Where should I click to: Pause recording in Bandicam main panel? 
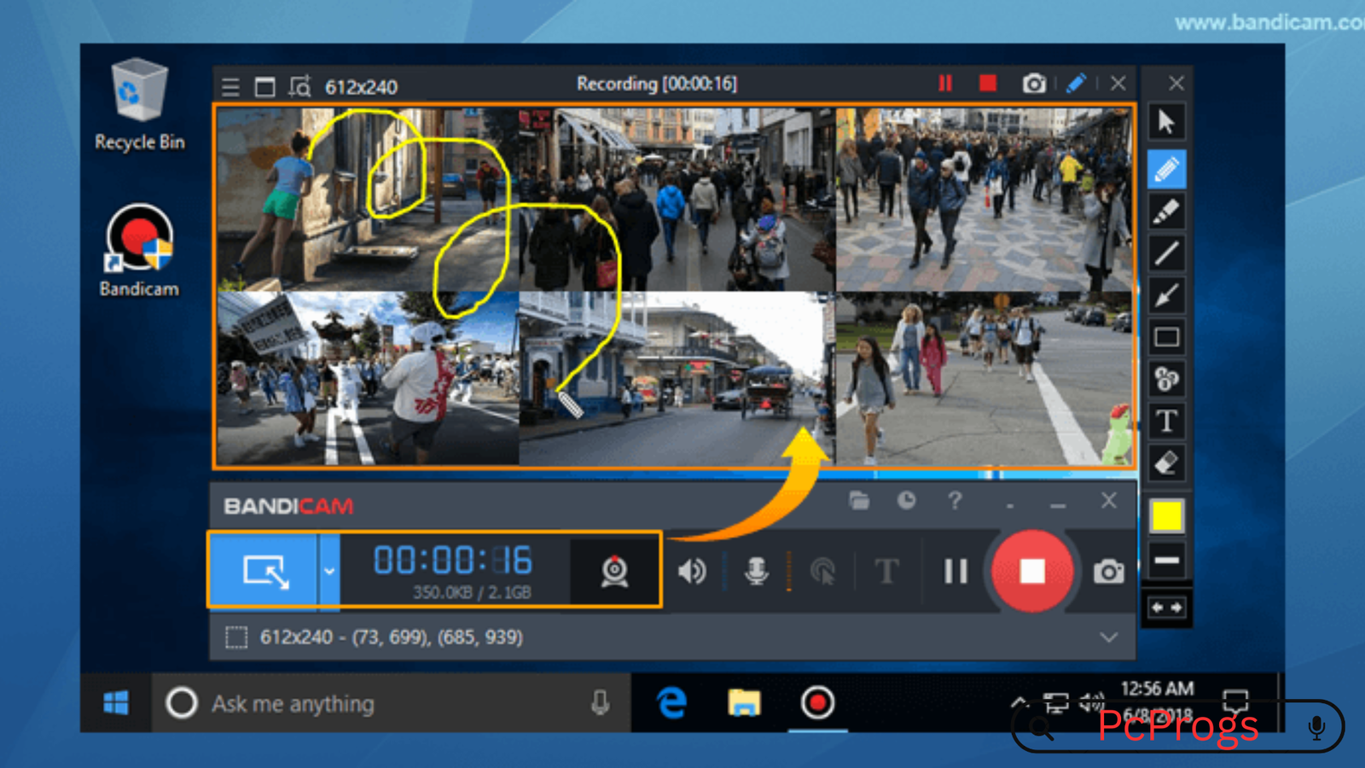pyautogui.click(x=955, y=571)
